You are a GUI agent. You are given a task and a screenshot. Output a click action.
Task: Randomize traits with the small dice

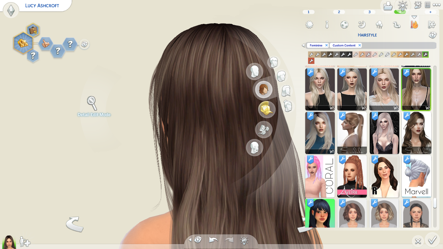[x=84, y=44]
